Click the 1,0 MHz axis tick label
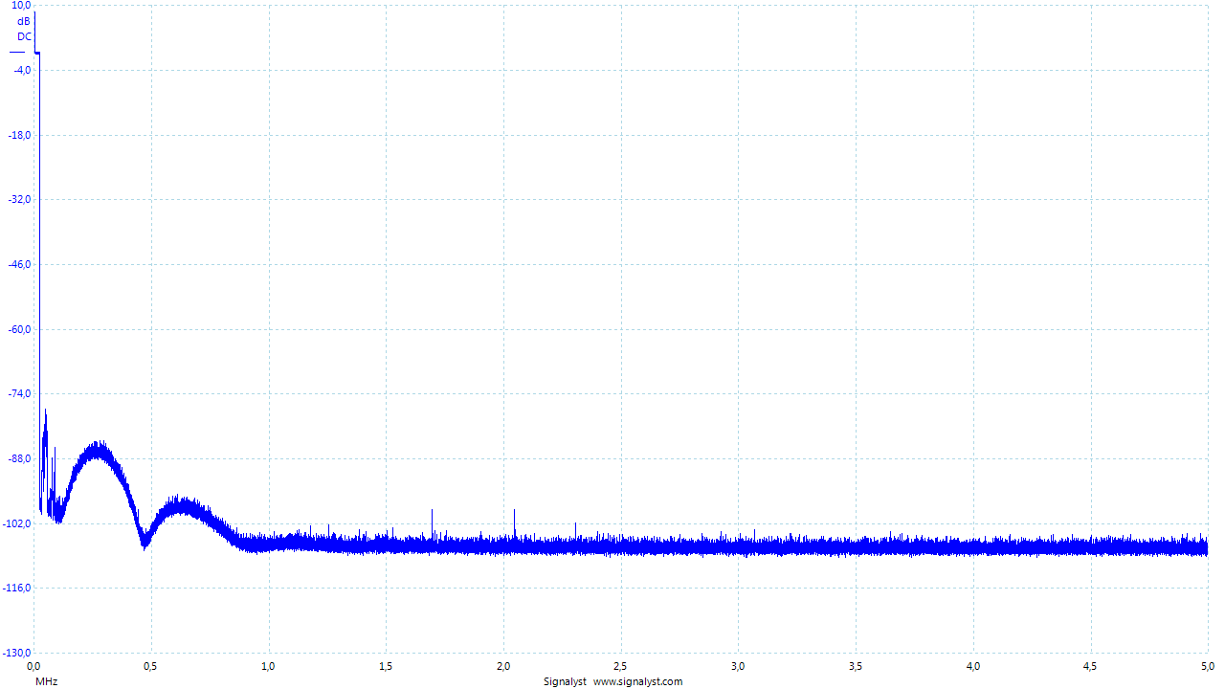 268,665
